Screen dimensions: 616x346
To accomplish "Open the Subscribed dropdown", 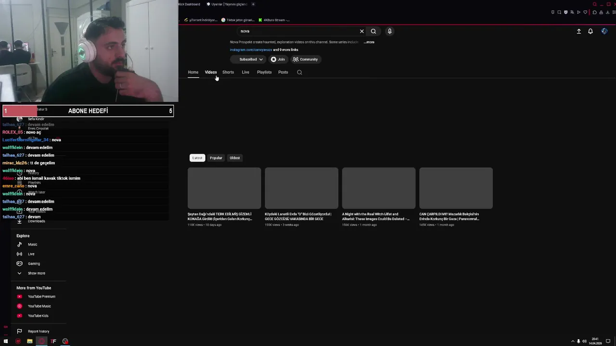I will [248, 60].
